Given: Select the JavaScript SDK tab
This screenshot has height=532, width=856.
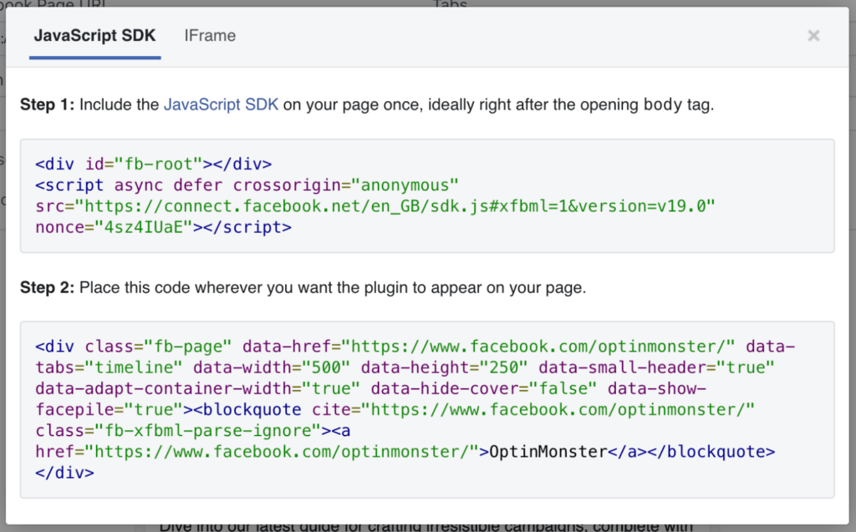Looking at the screenshot, I should (94, 36).
